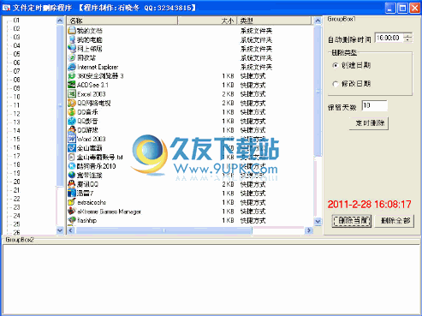Screen dimensions: 422x316
Task: Increase auto-delete time with the up spinner
Action: coord(408,35)
